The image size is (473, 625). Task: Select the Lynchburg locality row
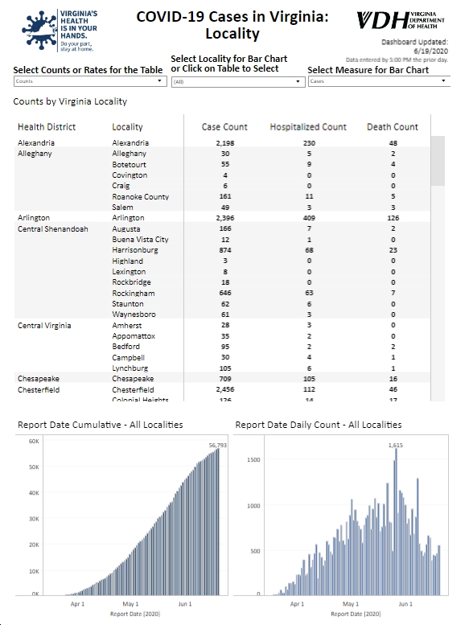[222, 368]
